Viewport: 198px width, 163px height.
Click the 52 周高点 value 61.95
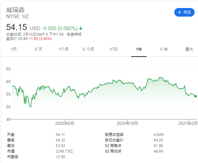[158, 145]
